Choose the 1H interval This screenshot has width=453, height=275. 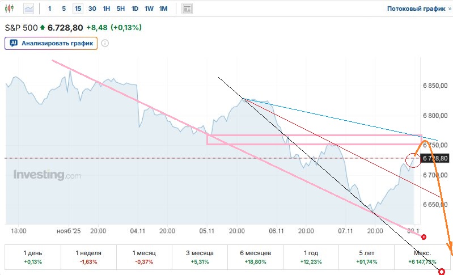click(106, 9)
